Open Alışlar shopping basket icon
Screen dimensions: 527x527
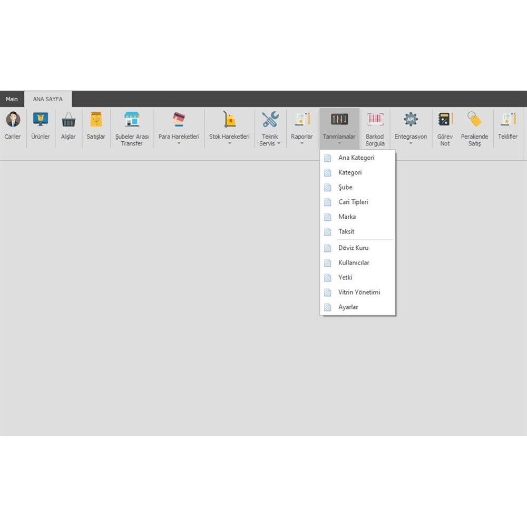point(69,120)
